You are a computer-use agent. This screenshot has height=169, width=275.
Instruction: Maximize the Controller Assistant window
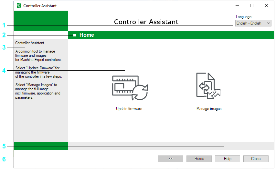coord(252,5)
